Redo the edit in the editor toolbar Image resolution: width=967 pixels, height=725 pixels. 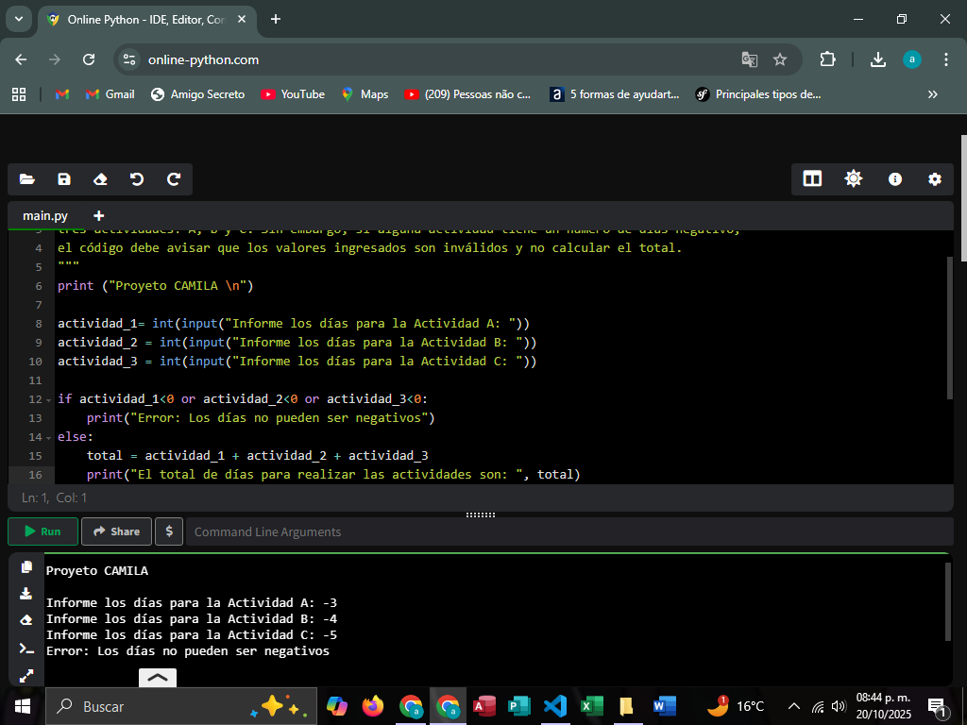(x=174, y=179)
